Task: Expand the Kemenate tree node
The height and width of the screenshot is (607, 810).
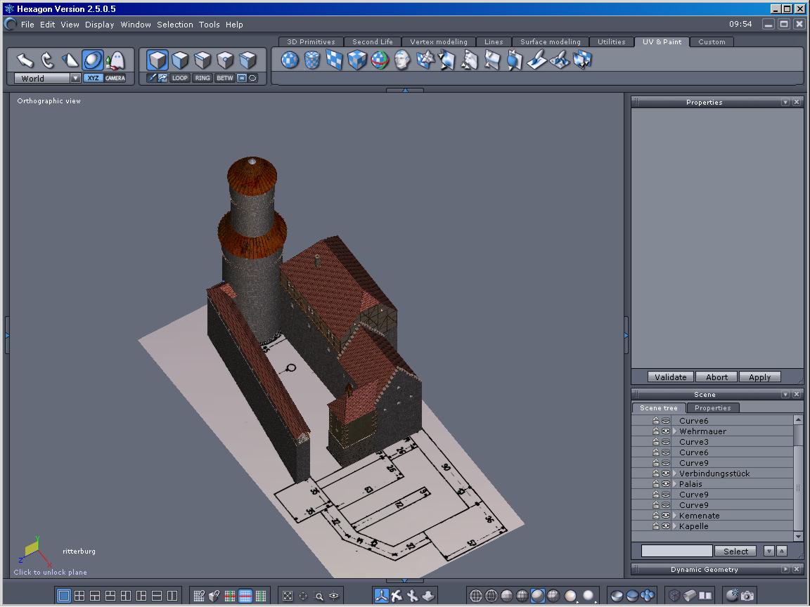Action: (674, 516)
